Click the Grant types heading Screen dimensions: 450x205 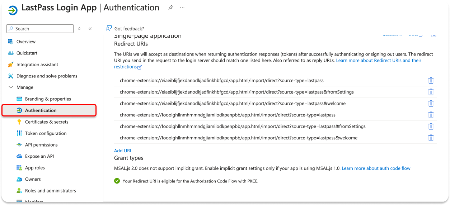(128, 158)
